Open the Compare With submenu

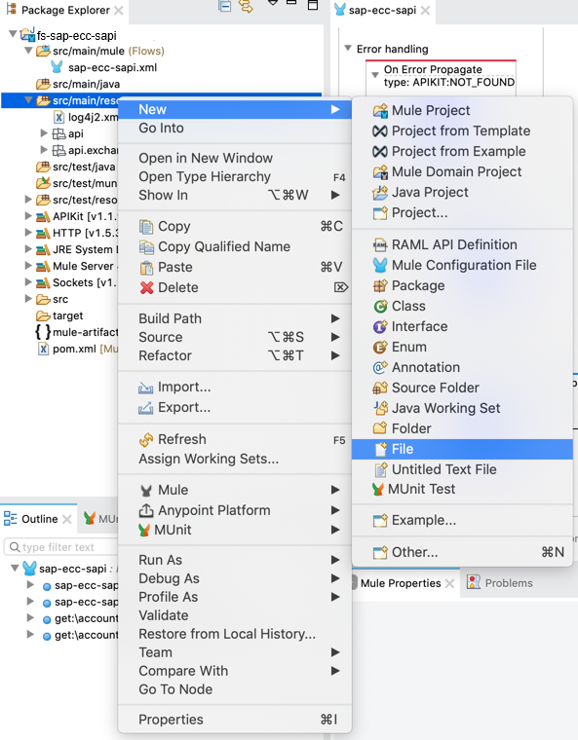pos(234,671)
